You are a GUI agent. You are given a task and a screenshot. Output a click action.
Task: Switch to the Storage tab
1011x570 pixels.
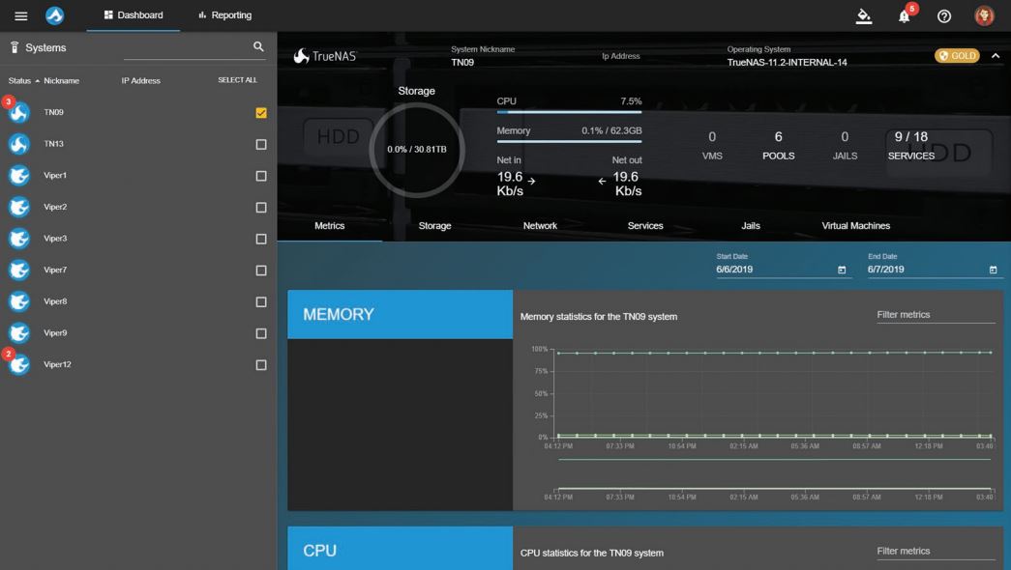tap(434, 226)
